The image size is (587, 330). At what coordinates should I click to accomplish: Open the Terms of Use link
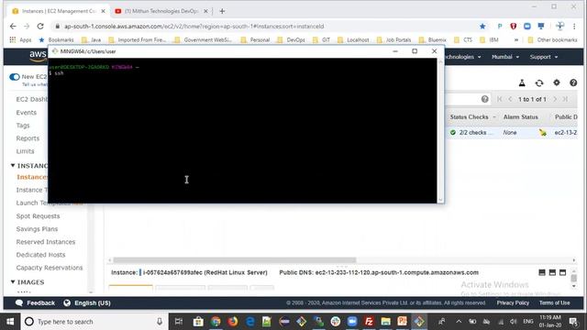554,302
